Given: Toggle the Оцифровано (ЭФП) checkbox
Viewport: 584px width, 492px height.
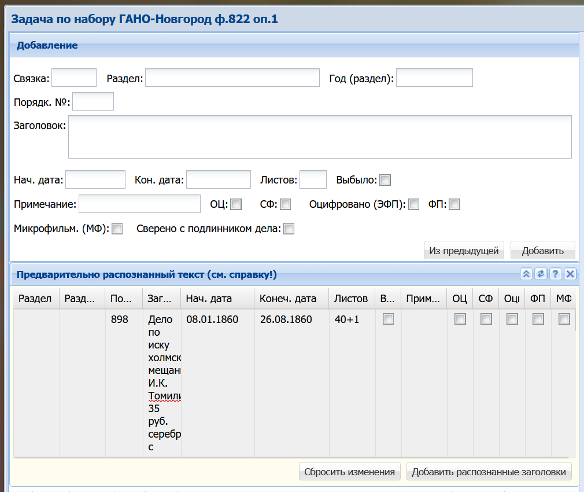Looking at the screenshot, I should pyautogui.click(x=414, y=204).
